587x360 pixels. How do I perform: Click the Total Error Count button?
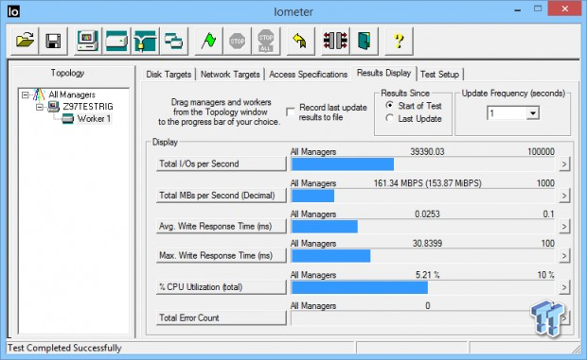click(221, 317)
